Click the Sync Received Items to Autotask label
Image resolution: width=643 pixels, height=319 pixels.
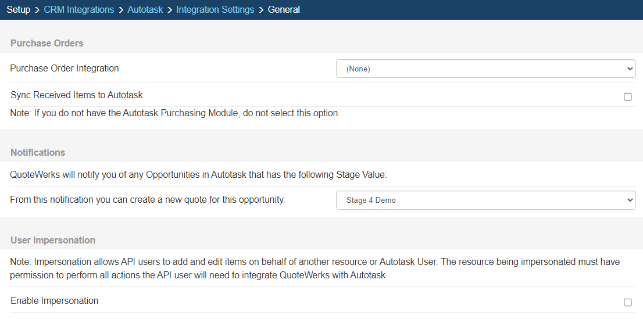[77, 95]
